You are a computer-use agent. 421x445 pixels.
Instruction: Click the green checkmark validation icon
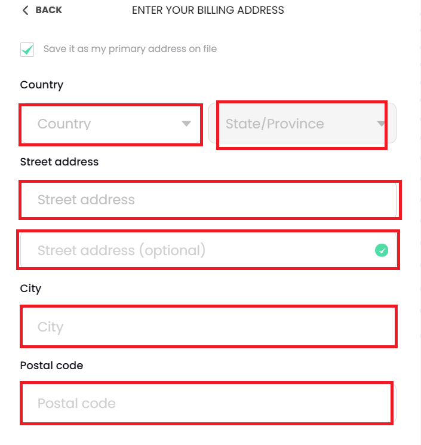[382, 251]
